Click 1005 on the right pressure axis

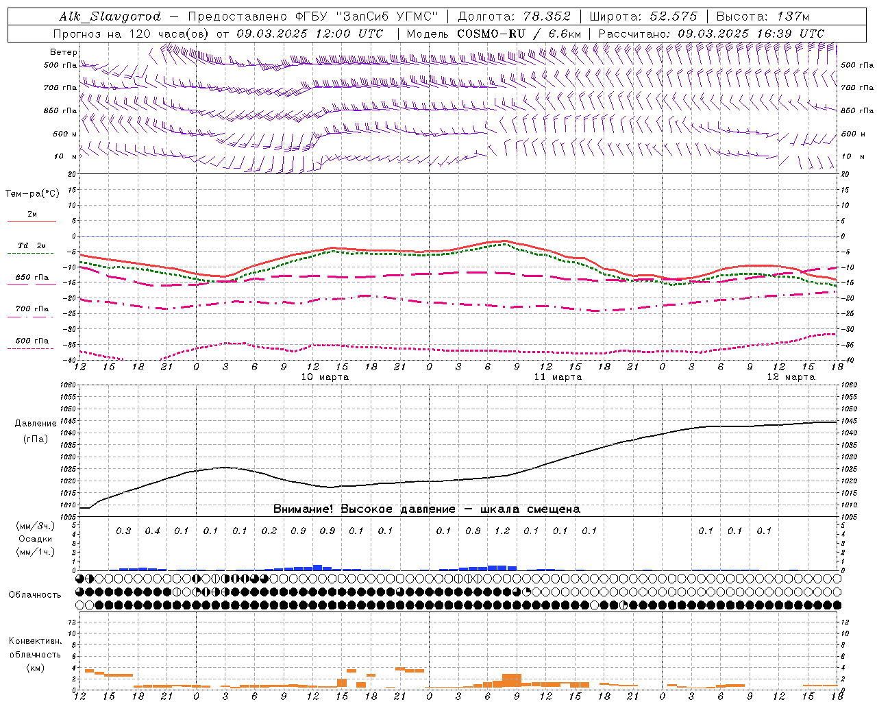click(848, 517)
